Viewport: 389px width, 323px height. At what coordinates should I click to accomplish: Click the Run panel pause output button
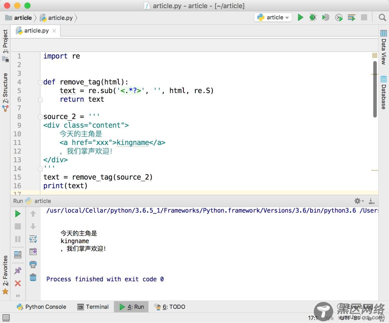[x=18, y=239]
